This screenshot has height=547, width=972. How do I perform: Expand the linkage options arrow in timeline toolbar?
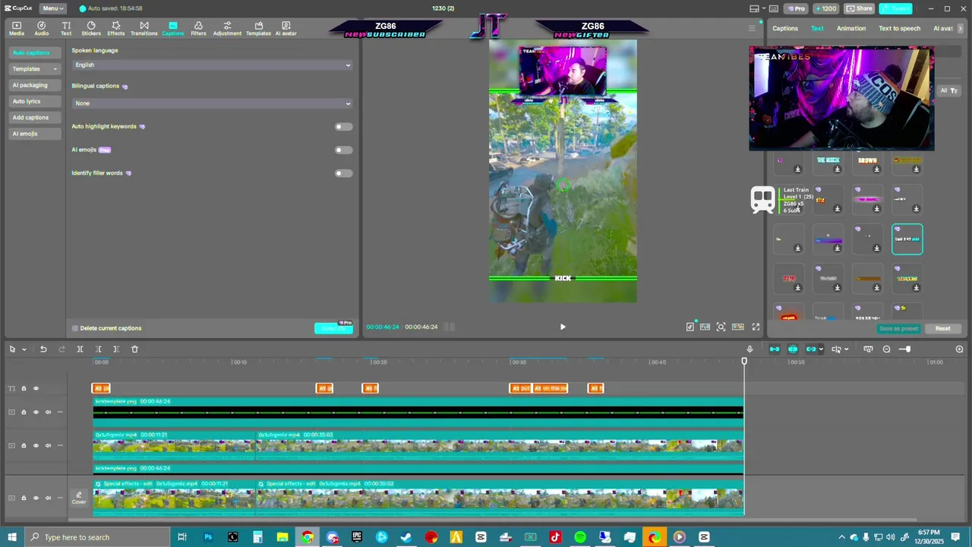(x=821, y=349)
